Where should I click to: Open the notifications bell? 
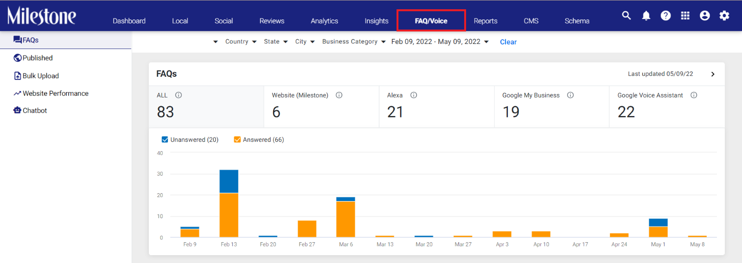pos(646,16)
